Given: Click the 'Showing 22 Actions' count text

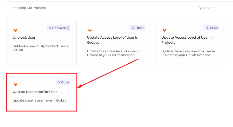Looking at the screenshot, I should pos(29,8).
